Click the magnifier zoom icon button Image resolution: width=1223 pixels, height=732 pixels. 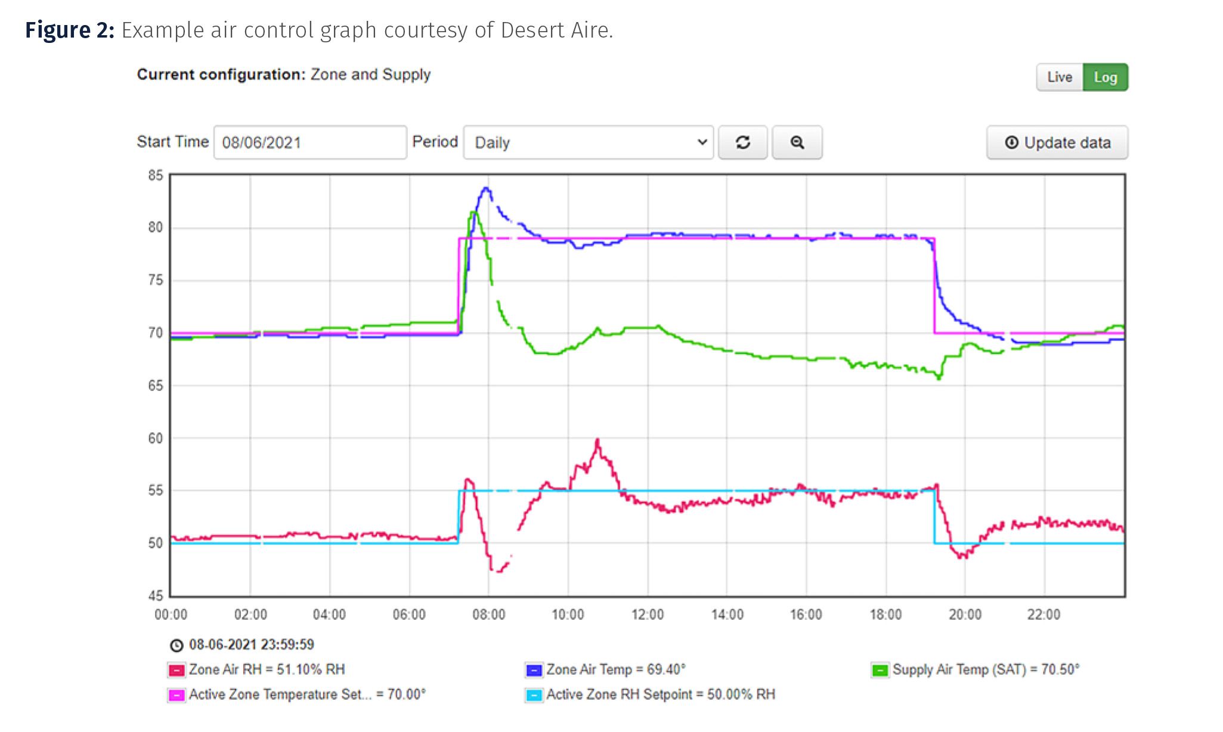tap(797, 142)
